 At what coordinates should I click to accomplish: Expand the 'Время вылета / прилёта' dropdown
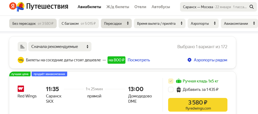tap(159, 23)
